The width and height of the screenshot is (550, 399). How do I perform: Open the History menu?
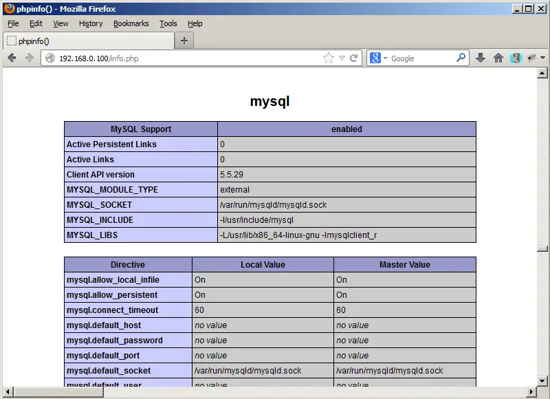tap(91, 23)
